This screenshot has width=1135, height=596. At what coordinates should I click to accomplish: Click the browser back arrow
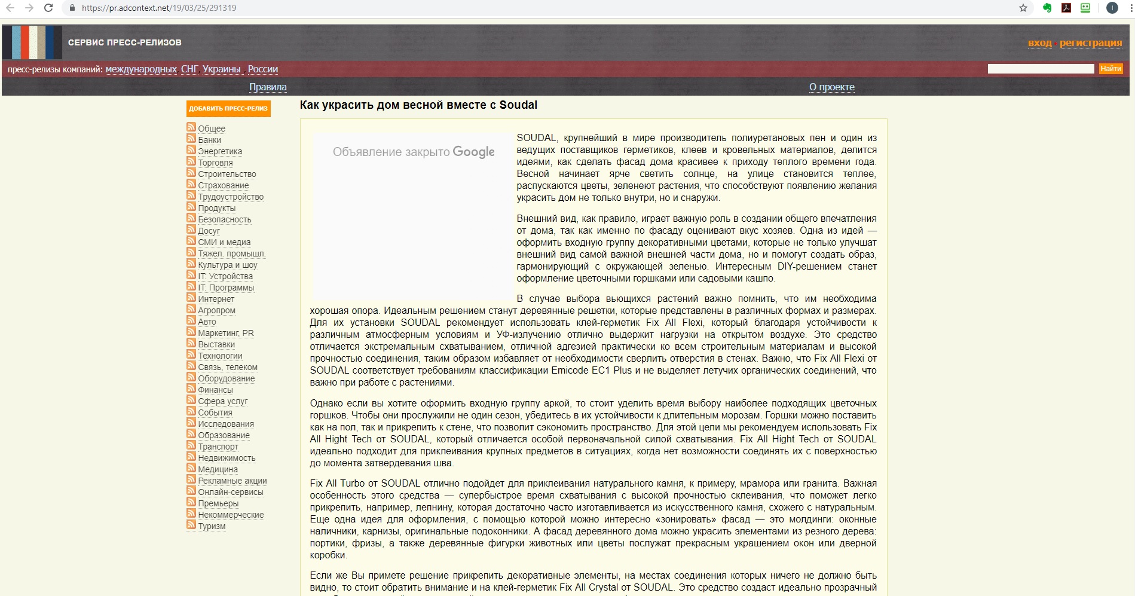tap(10, 8)
